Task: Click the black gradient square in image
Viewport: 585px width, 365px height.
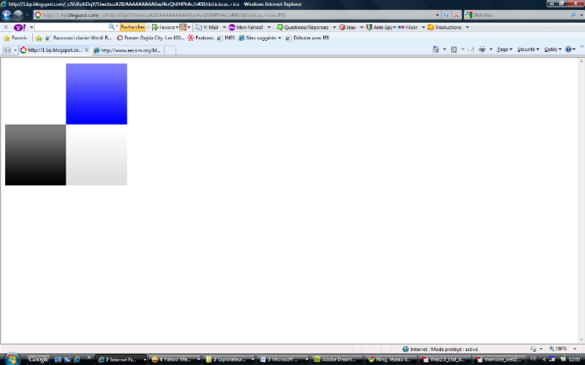Action: click(35, 155)
